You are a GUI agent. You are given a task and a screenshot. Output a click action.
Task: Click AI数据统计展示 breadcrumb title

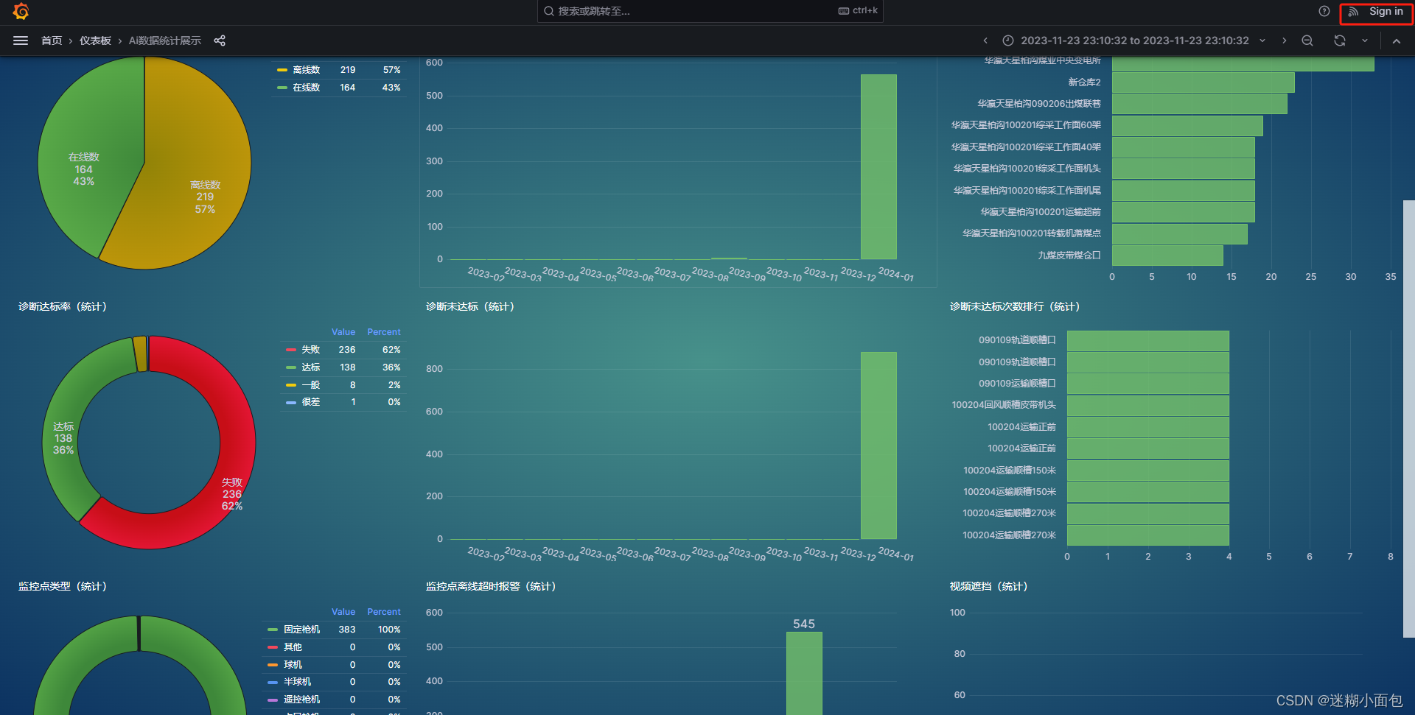164,40
